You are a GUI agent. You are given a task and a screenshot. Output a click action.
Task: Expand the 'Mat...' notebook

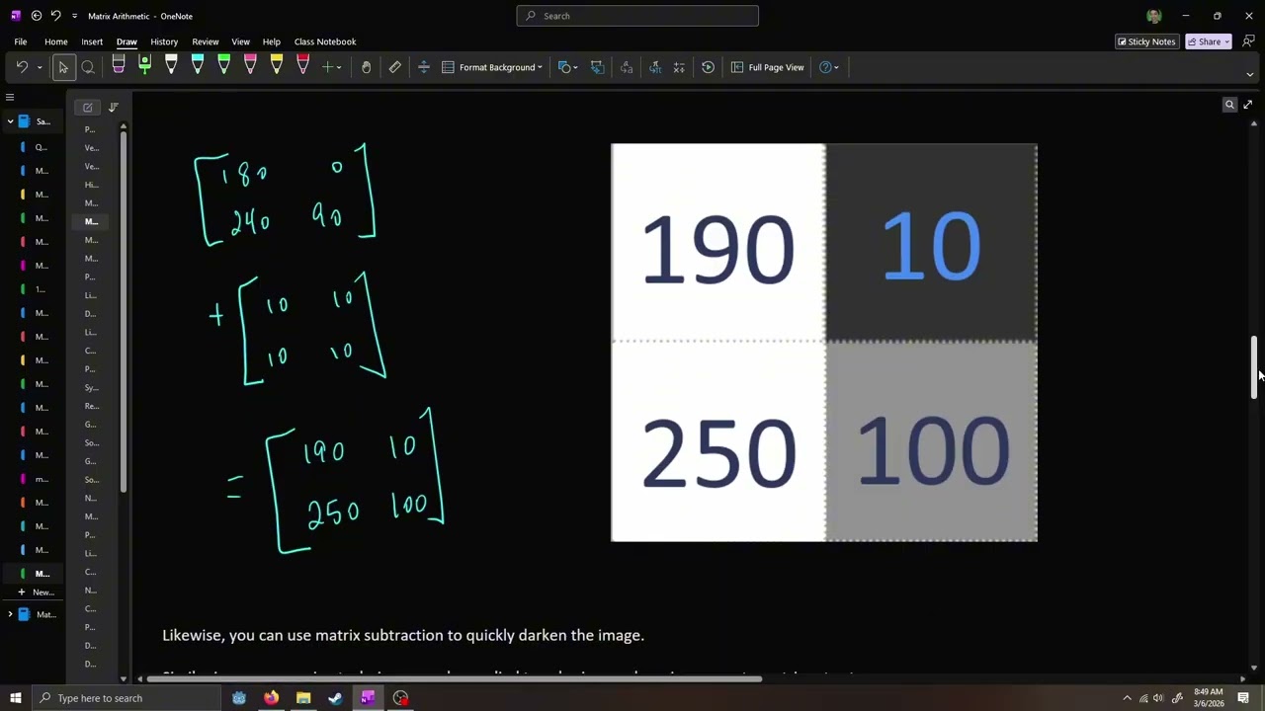pyautogui.click(x=10, y=614)
